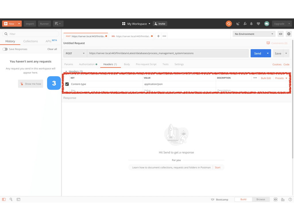Click the Bulk Edit link
The width and height of the screenshot is (294, 221).
pyautogui.click(x=266, y=78)
